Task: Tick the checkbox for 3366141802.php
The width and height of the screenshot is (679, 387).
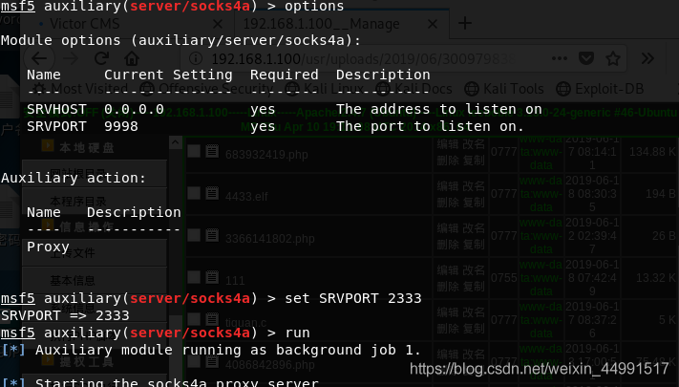Action: 194,235
